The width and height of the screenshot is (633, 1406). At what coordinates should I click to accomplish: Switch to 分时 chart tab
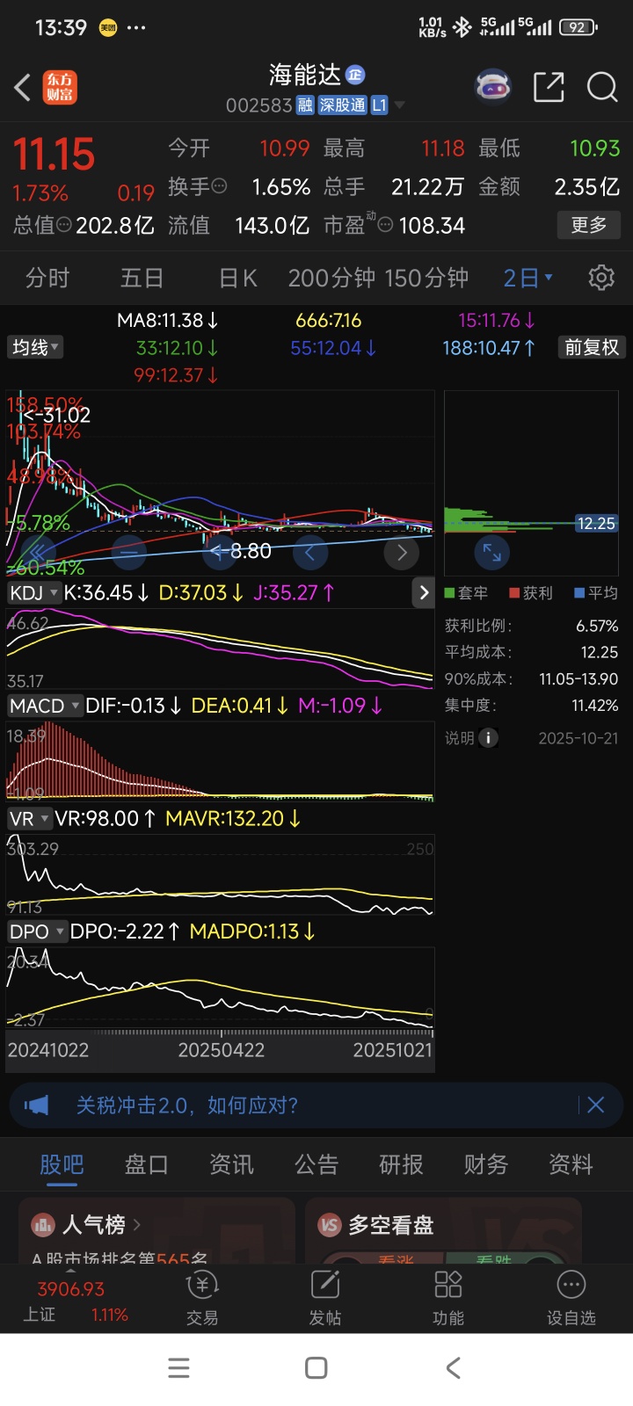point(47,279)
